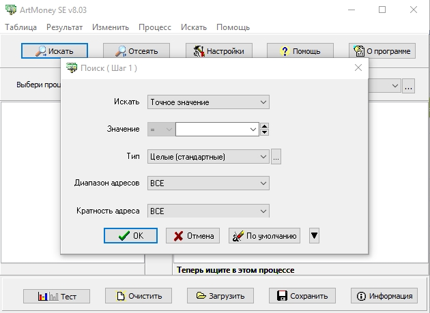Confirm search with OK button
Screen dimensions: 430x313
pos(130,236)
